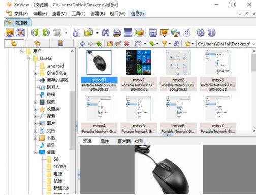Open the 工具(T) menu
The width and height of the screenshot is (258, 195).
(78, 14)
